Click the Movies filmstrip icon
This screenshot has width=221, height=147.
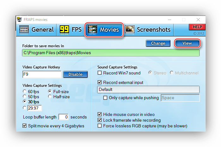[92, 29]
